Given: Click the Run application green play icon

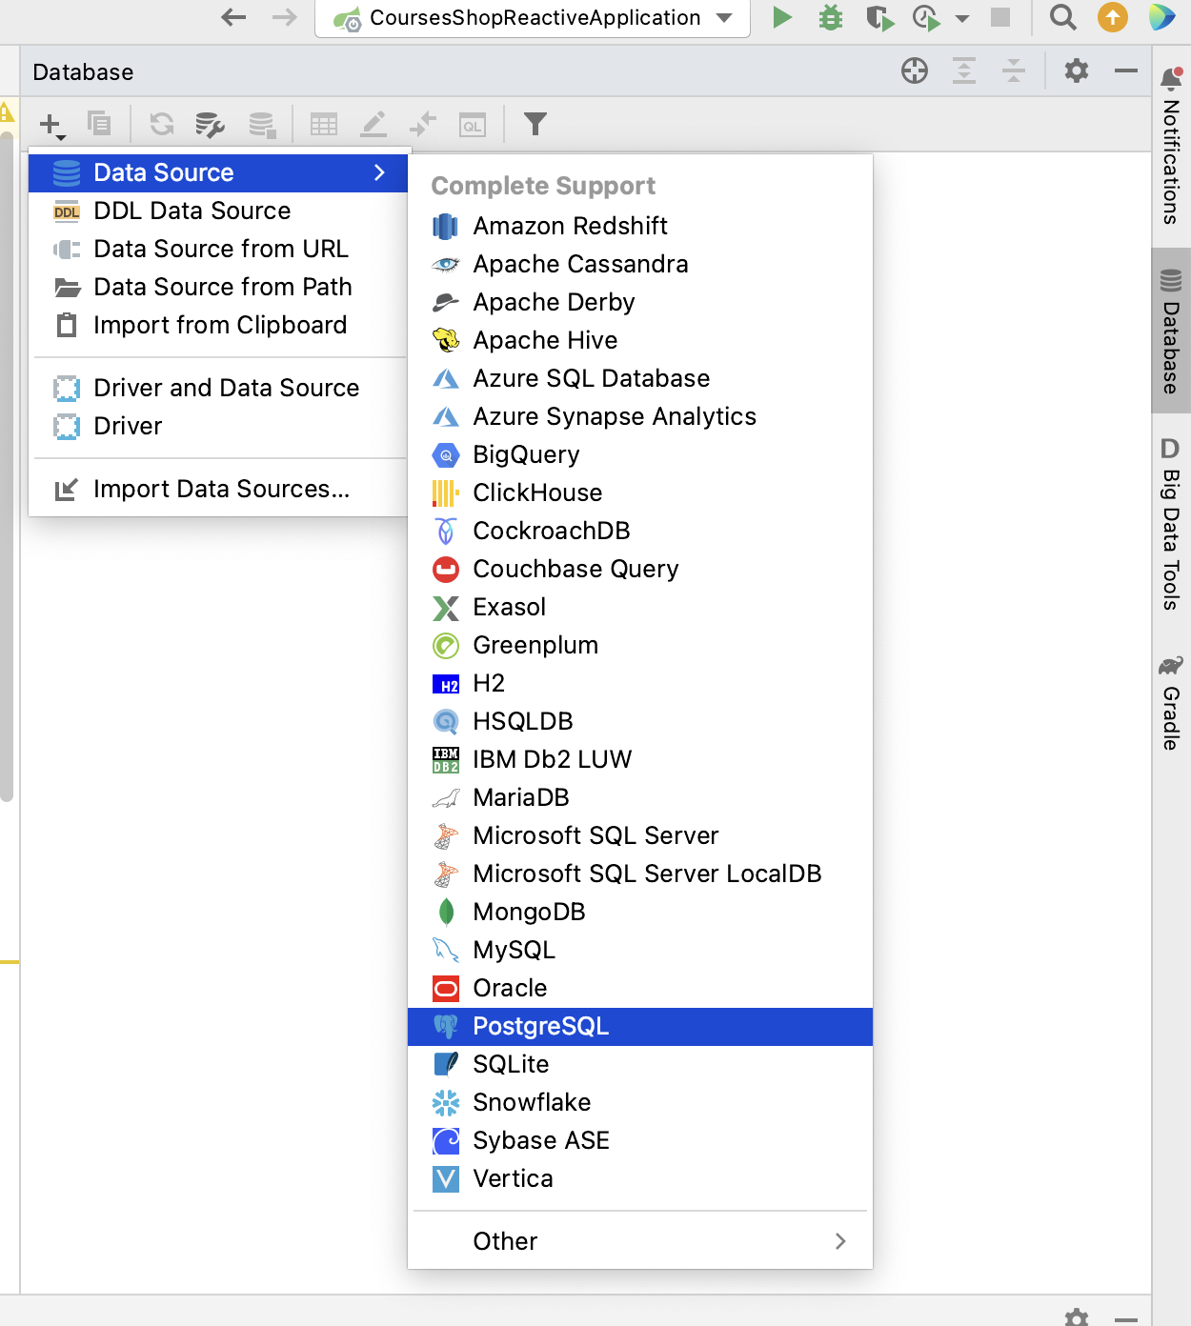Looking at the screenshot, I should [x=782, y=18].
